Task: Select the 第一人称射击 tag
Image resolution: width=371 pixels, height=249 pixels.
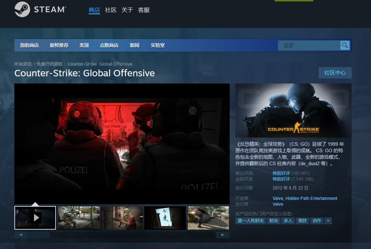Action: click(250, 221)
